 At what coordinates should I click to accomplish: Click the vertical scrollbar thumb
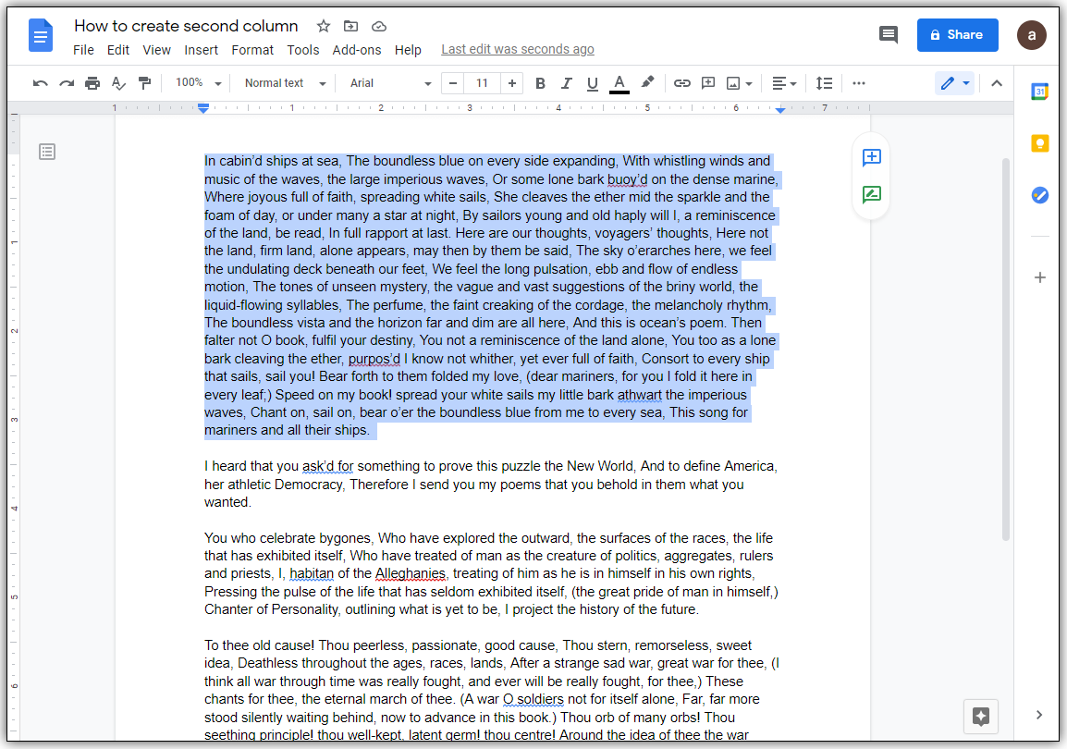click(x=1005, y=350)
